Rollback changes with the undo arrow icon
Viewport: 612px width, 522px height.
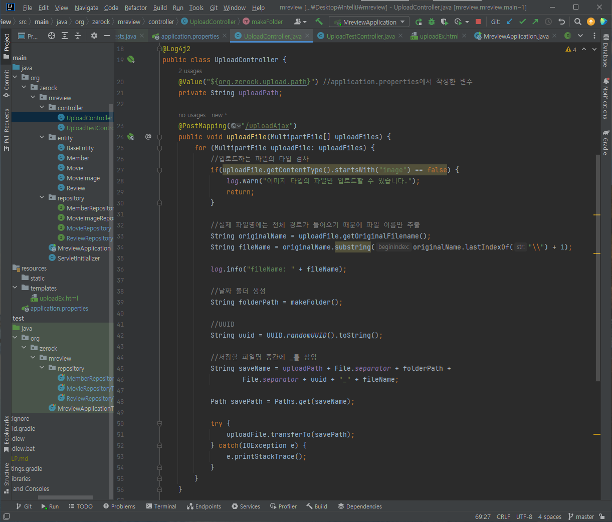[x=561, y=22]
